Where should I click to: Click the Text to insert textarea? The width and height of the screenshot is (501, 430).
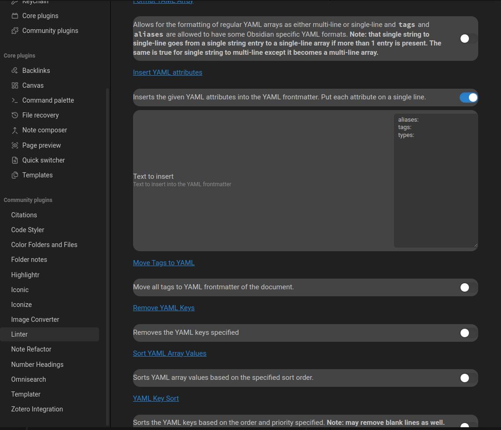pyautogui.click(x=435, y=181)
